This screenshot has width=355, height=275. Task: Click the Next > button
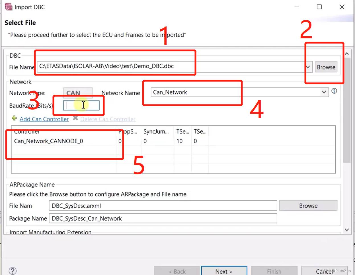tap(224, 271)
